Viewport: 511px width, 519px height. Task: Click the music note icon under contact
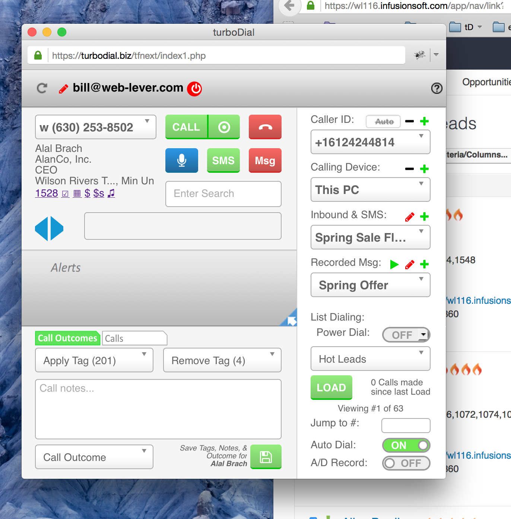[x=111, y=193]
